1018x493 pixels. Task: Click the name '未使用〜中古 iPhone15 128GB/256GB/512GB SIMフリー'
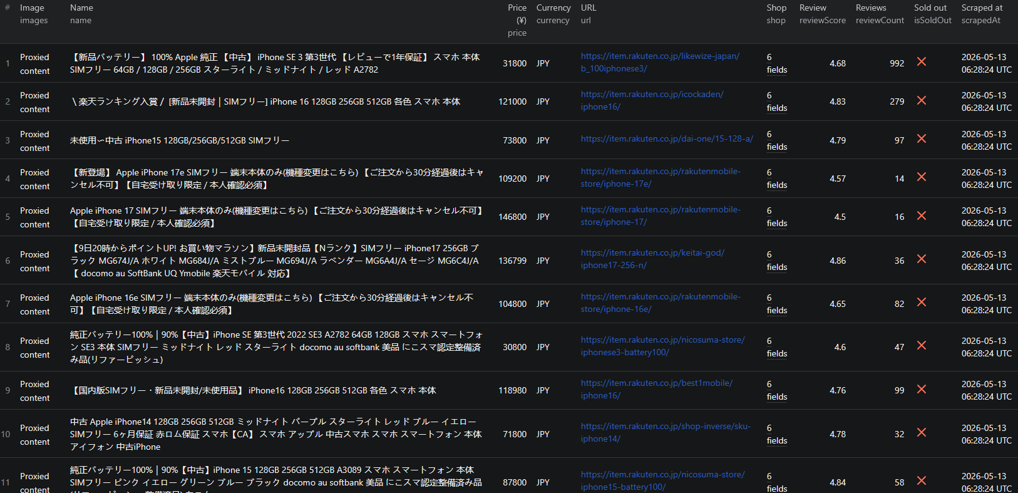click(180, 140)
